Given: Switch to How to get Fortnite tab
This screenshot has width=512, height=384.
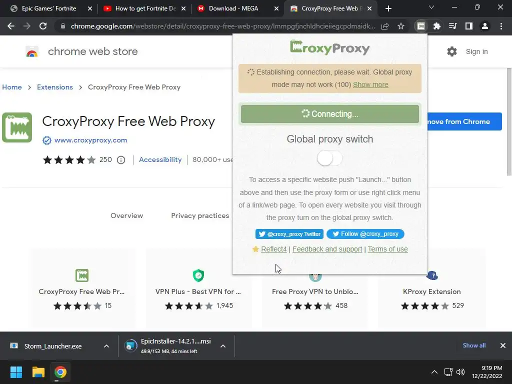Looking at the screenshot, I should click(x=145, y=8).
